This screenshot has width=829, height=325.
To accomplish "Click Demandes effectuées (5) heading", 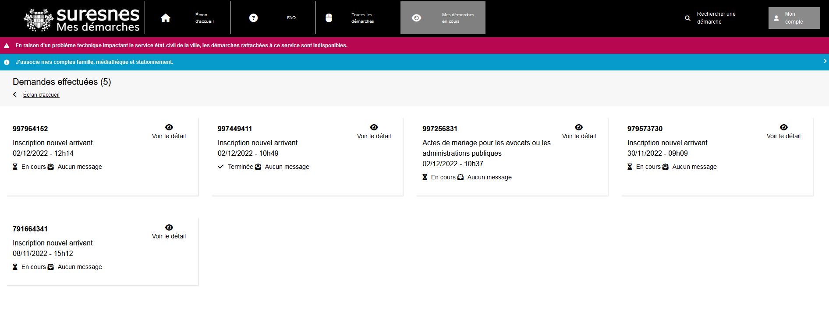I will (x=62, y=82).
